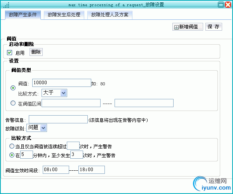Screen dimensions: 233x194
Task: Click the lower bound field of 在阀值区间
Action: point(71,103)
